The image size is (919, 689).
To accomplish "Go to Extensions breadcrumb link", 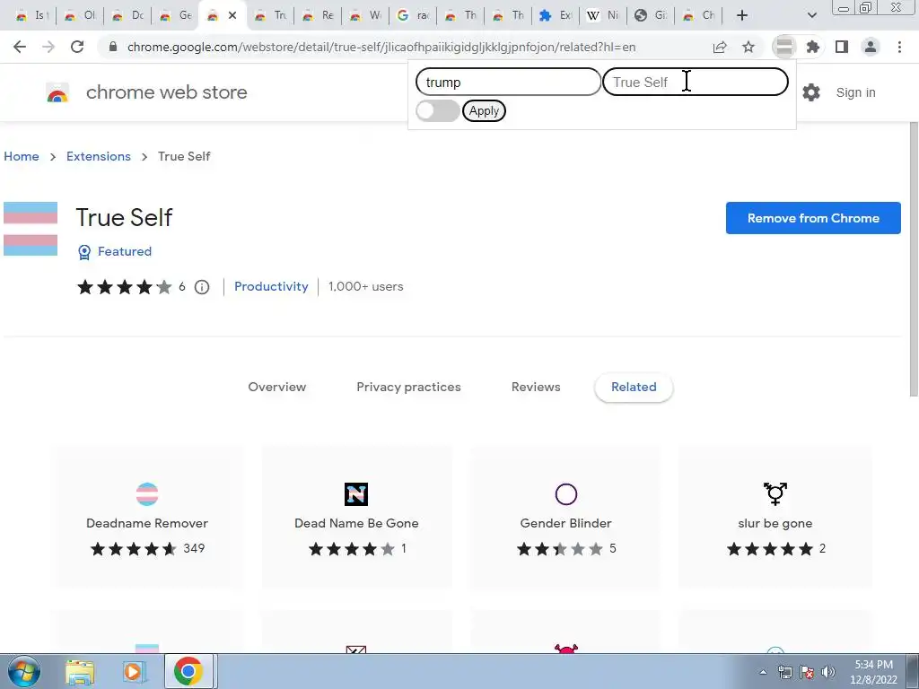I will click(99, 156).
